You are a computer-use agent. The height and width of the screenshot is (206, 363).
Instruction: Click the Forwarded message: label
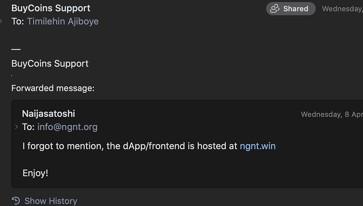[53, 88]
